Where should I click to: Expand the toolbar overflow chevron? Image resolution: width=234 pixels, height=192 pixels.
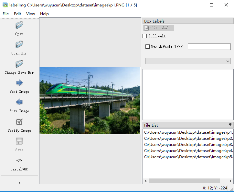[19, 183]
